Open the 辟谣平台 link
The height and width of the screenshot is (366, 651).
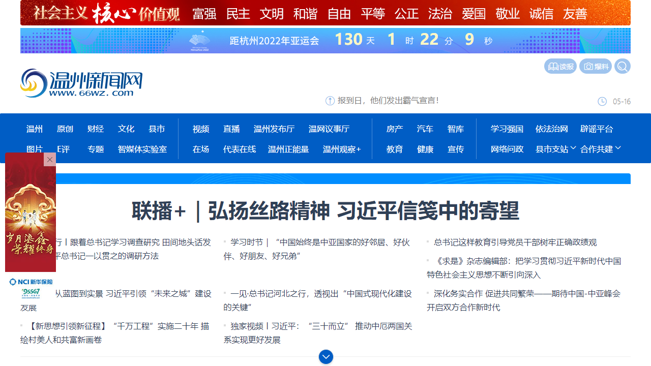pyautogui.click(x=597, y=129)
